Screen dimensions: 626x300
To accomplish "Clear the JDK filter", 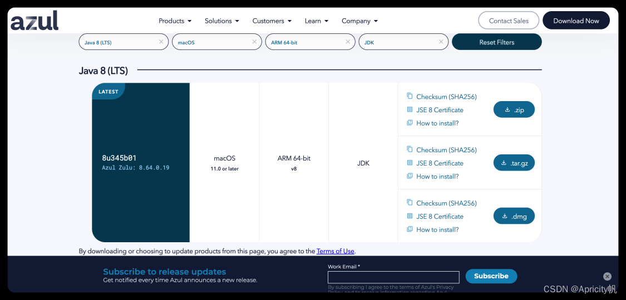I will coord(441,42).
